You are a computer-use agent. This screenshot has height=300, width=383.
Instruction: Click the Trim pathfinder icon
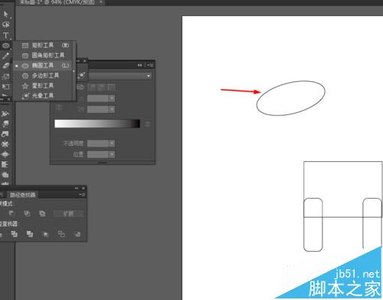15,234
